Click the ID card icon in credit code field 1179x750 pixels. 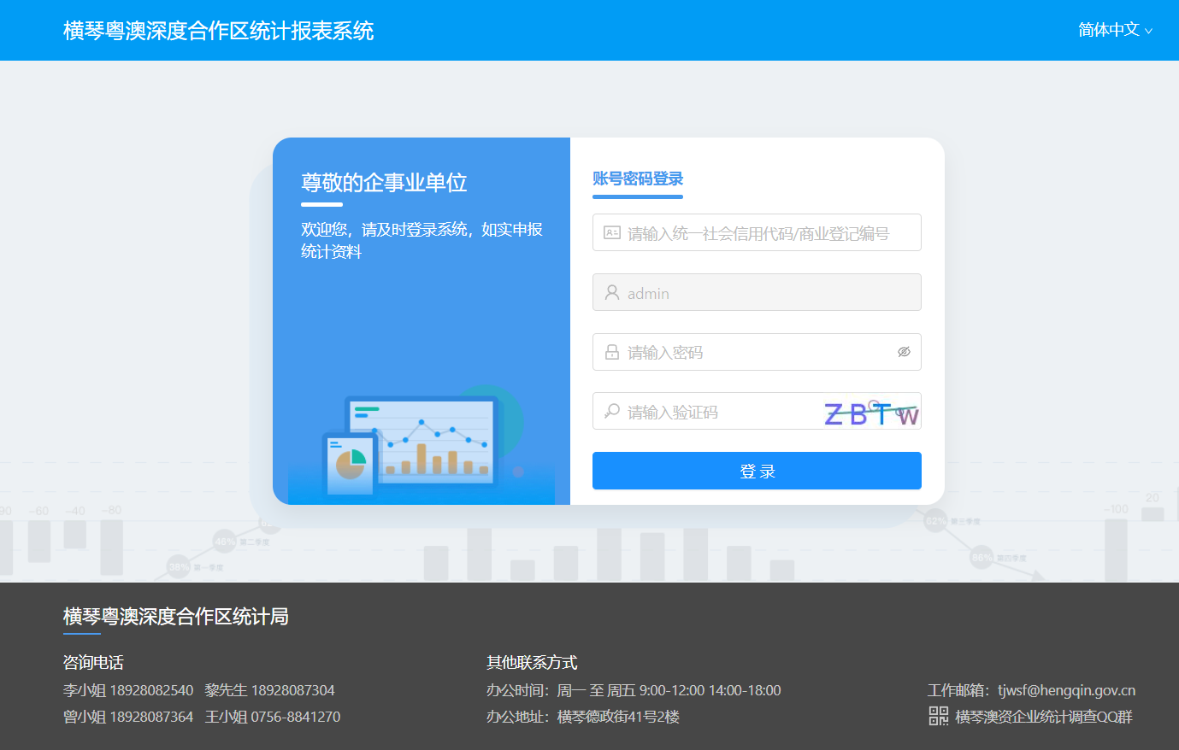pyautogui.click(x=611, y=233)
